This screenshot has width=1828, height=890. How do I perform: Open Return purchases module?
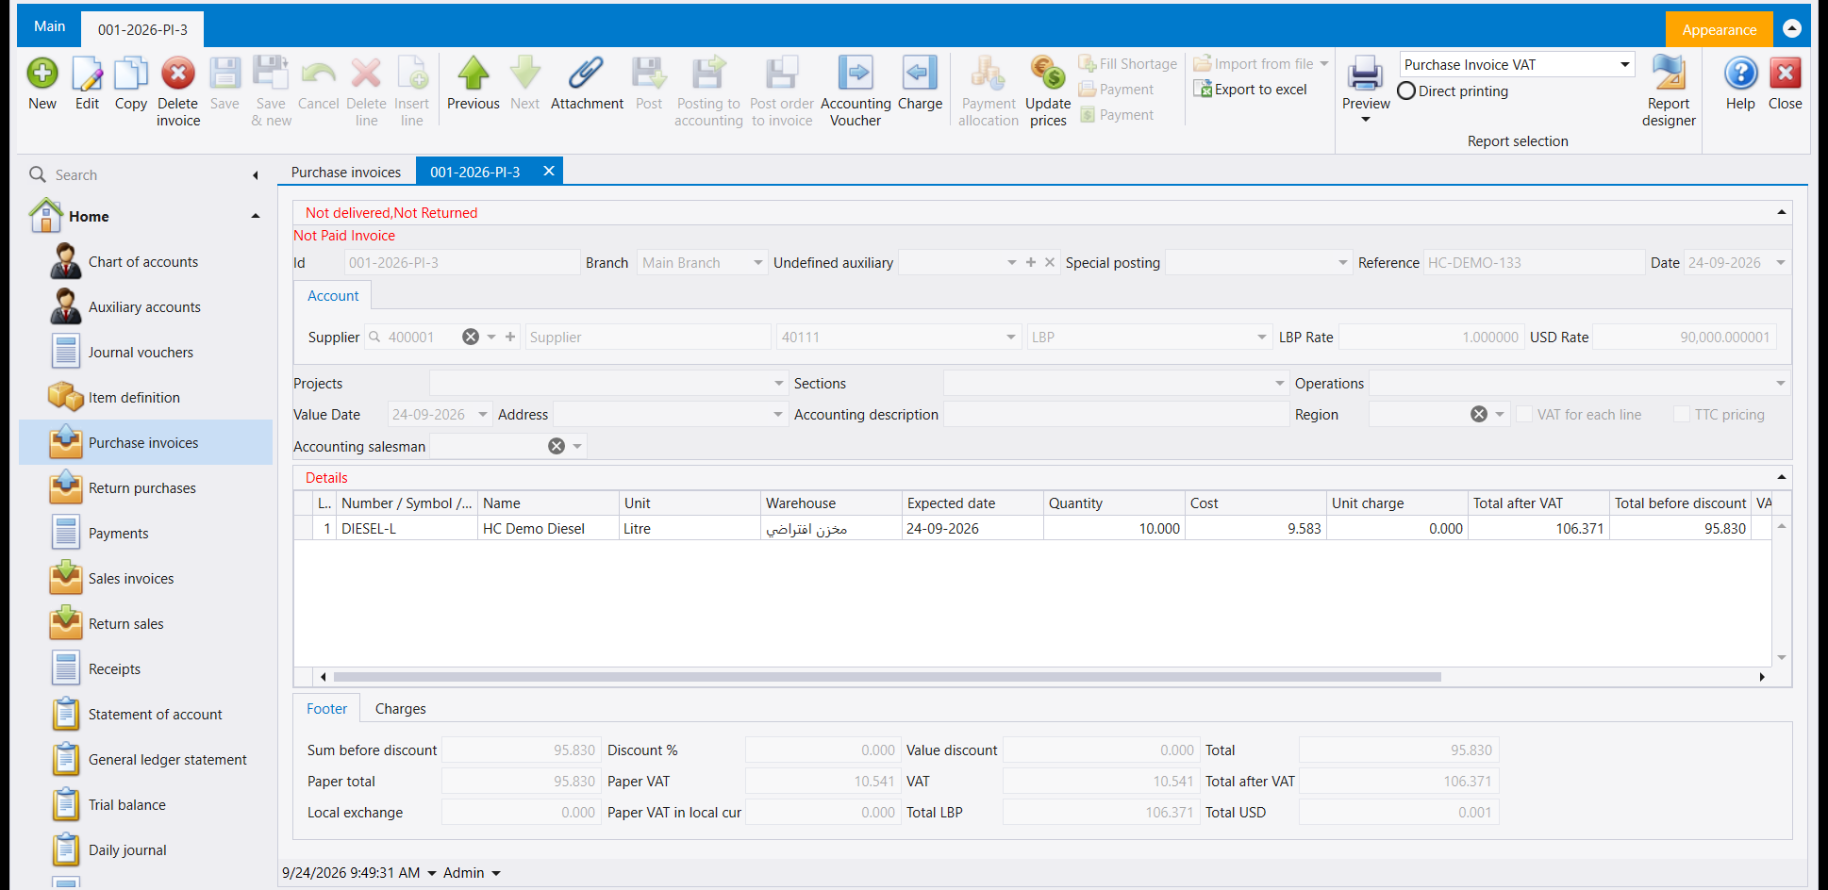click(142, 488)
